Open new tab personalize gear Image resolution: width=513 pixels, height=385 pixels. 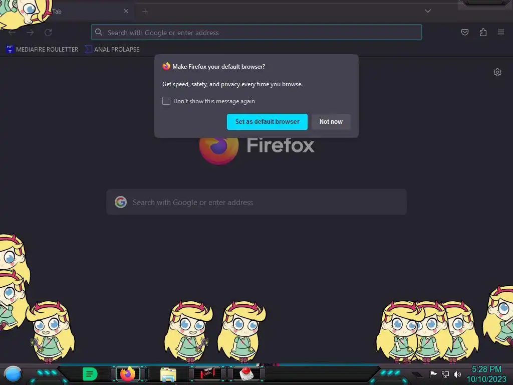point(497,72)
